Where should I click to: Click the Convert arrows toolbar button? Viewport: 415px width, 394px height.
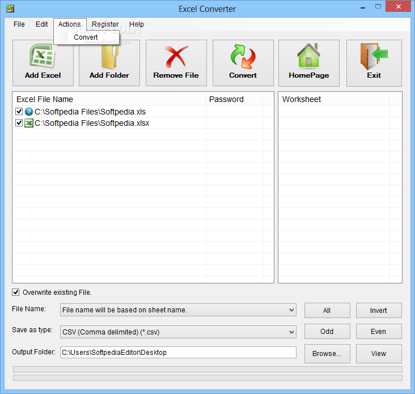click(243, 63)
